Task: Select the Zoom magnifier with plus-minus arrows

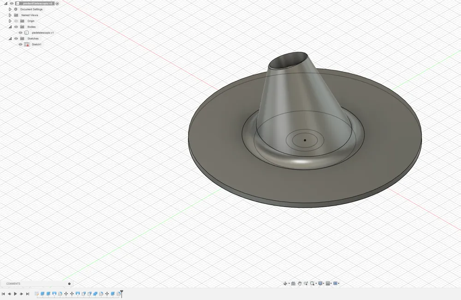Action: pyautogui.click(x=306, y=283)
